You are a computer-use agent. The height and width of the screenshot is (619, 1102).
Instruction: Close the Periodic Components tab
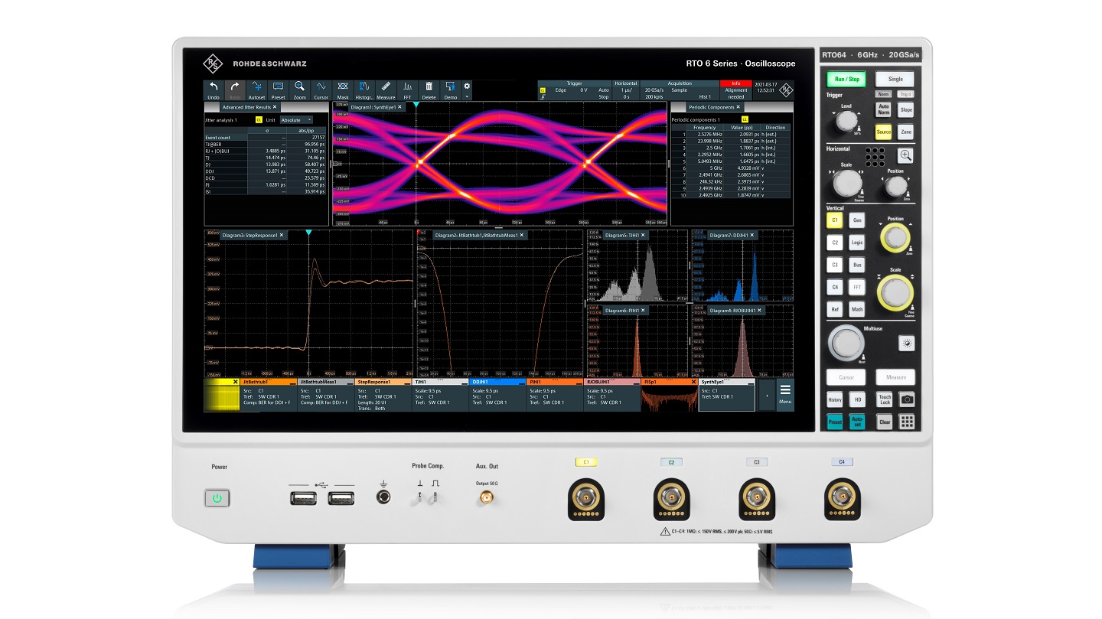(x=738, y=108)
